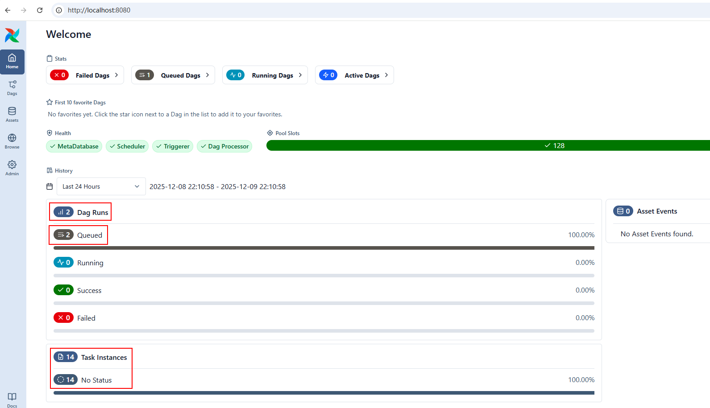
Task: Click the star icon beside favorite Dags
Action: [50, 102]
